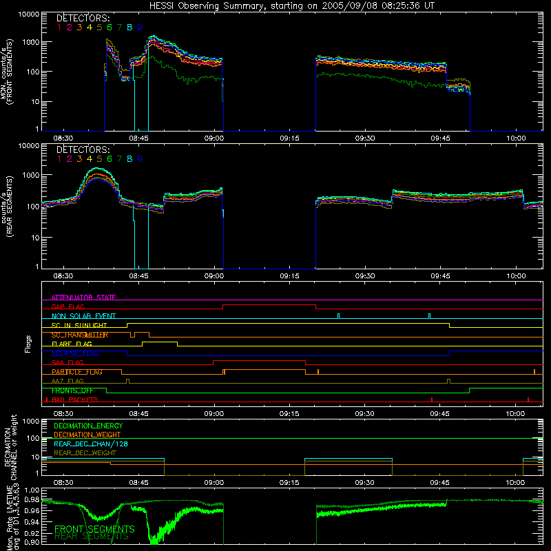Select DETECTORS: legend heading in rear segments plot

[83, 150]
